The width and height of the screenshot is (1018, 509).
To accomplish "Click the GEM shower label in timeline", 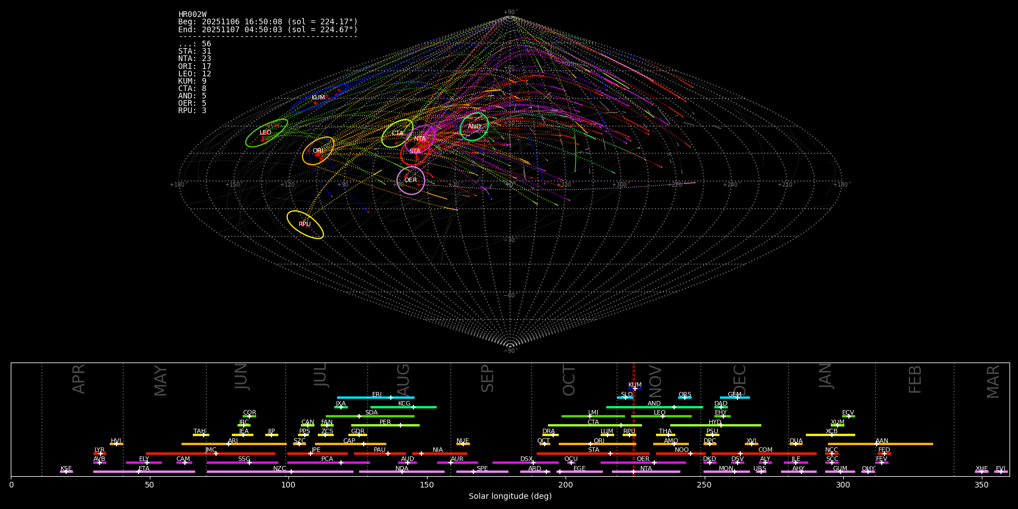I will click(x=735, y=395).
